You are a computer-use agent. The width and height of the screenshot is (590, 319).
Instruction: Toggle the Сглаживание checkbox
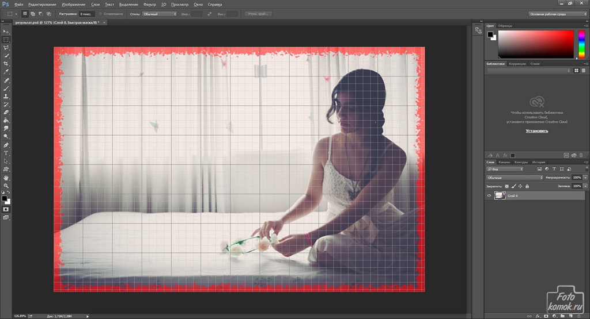(100, 13)
